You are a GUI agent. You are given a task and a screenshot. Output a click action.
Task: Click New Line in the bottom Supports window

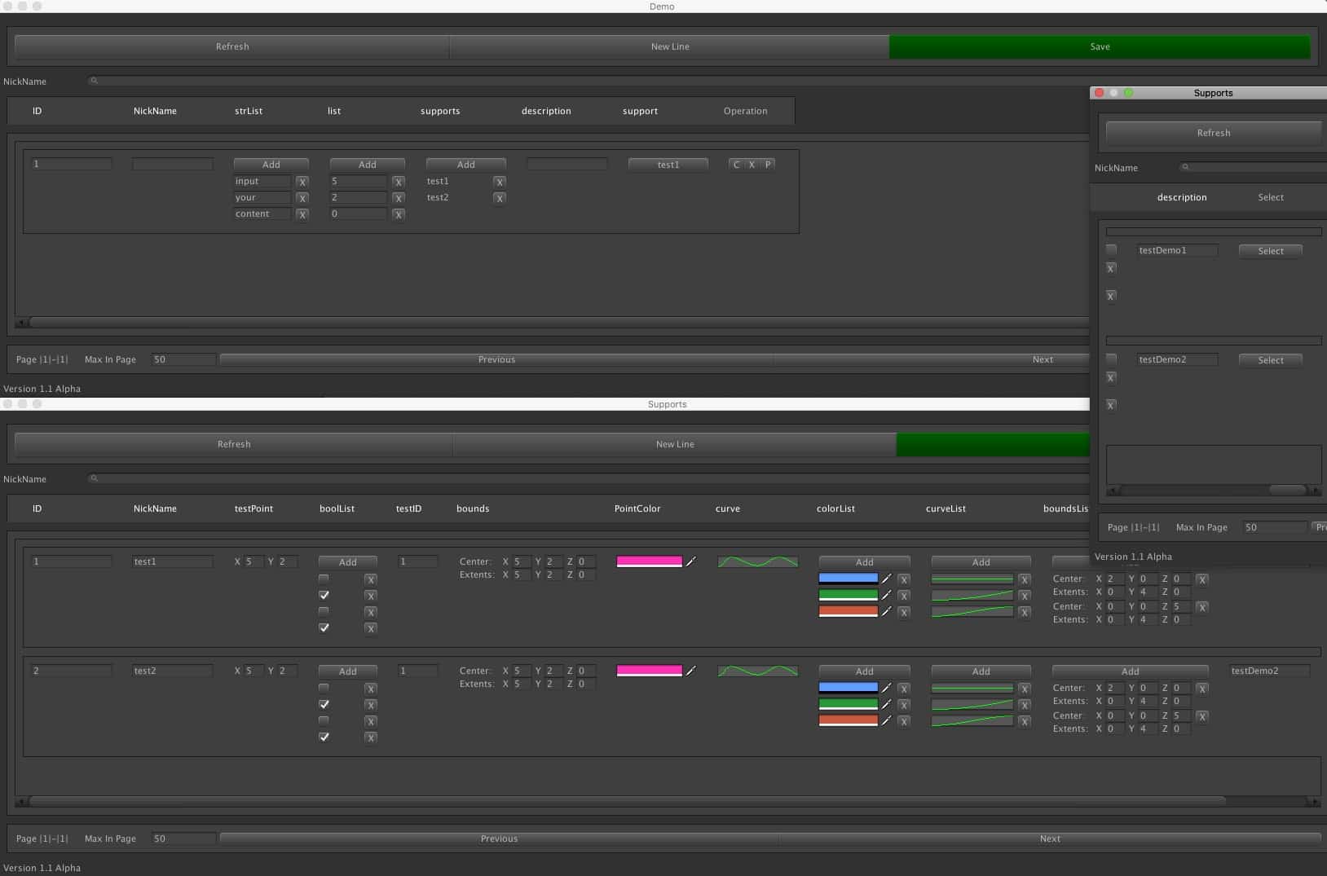(x=675, y=444)
